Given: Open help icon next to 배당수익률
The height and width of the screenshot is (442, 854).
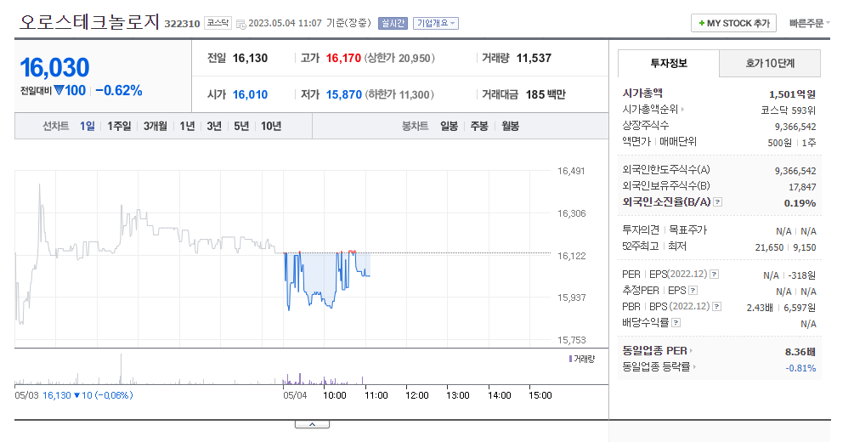Looking at the screenshot, I should pos(676,323).
